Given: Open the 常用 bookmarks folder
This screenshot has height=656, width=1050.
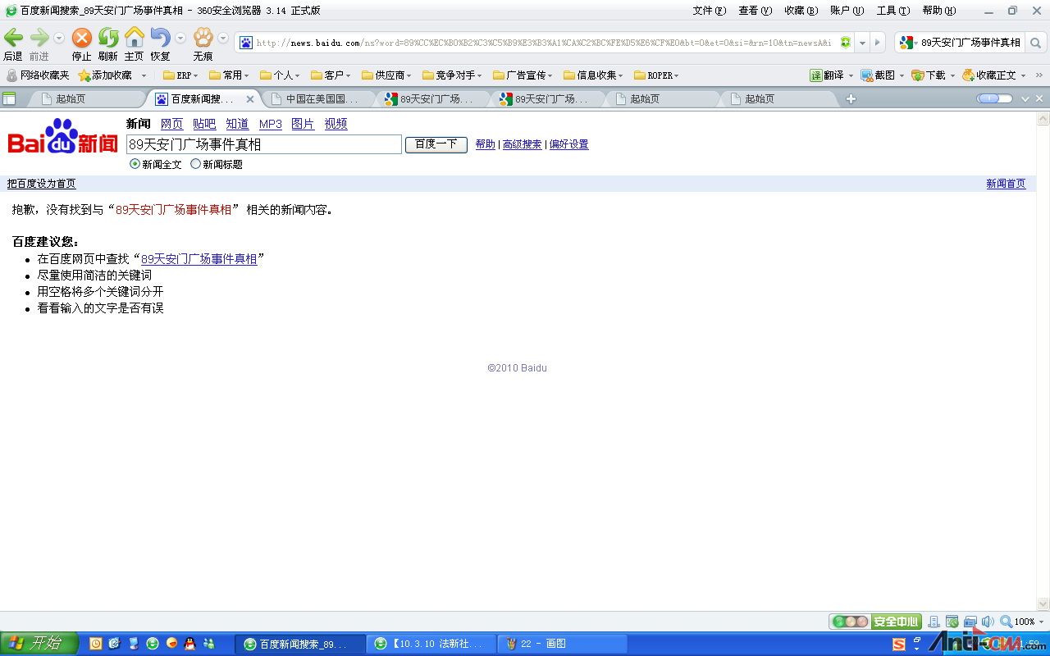Looking at the screenshot, I should click(229, 75).
